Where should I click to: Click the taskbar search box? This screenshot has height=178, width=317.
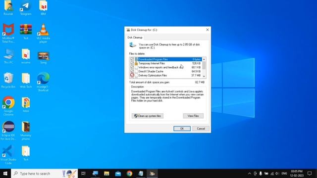(x=45, y=174)
